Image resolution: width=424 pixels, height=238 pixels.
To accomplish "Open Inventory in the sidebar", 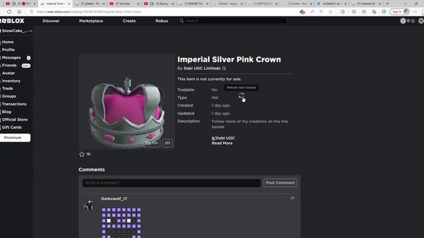I will [x=11, y=81].
